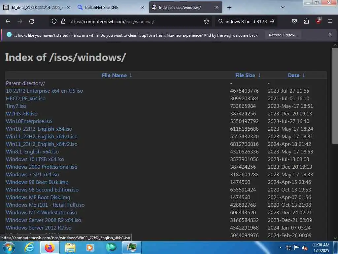Download Windows NT 4 Workstation.iso
Viewport: 338px width, 254px height.
[41, 212]
